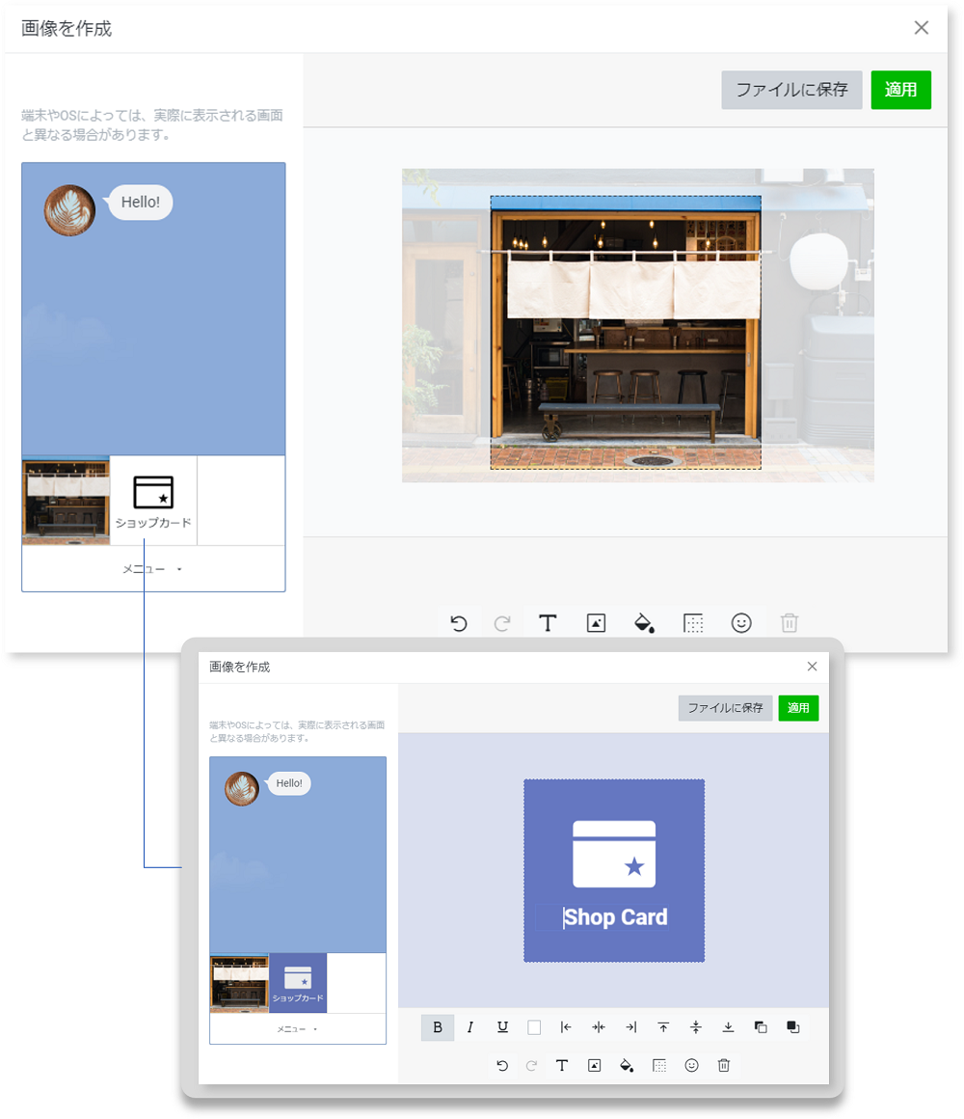Viewport: 964px width, 1119px height.
Task: Click the Shop Card text on canvas
Action: (x=615, y=917)
